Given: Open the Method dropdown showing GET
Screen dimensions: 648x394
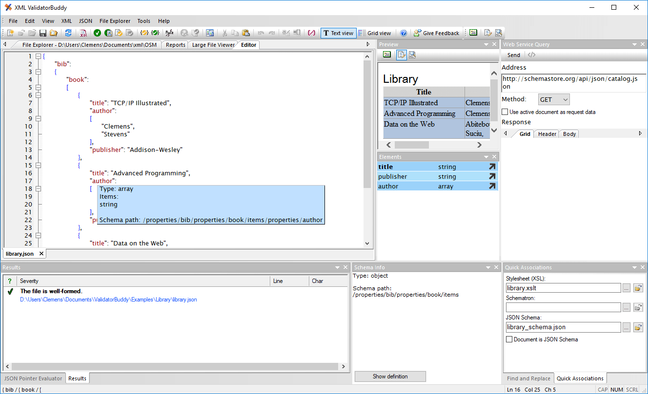Looking at the screenshot, I should click(x=554, y=99).
